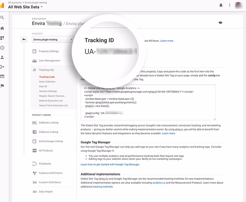Click the back arrow button beside Property
The height and width of the screenshot is (202, 246).
point(24,39)
